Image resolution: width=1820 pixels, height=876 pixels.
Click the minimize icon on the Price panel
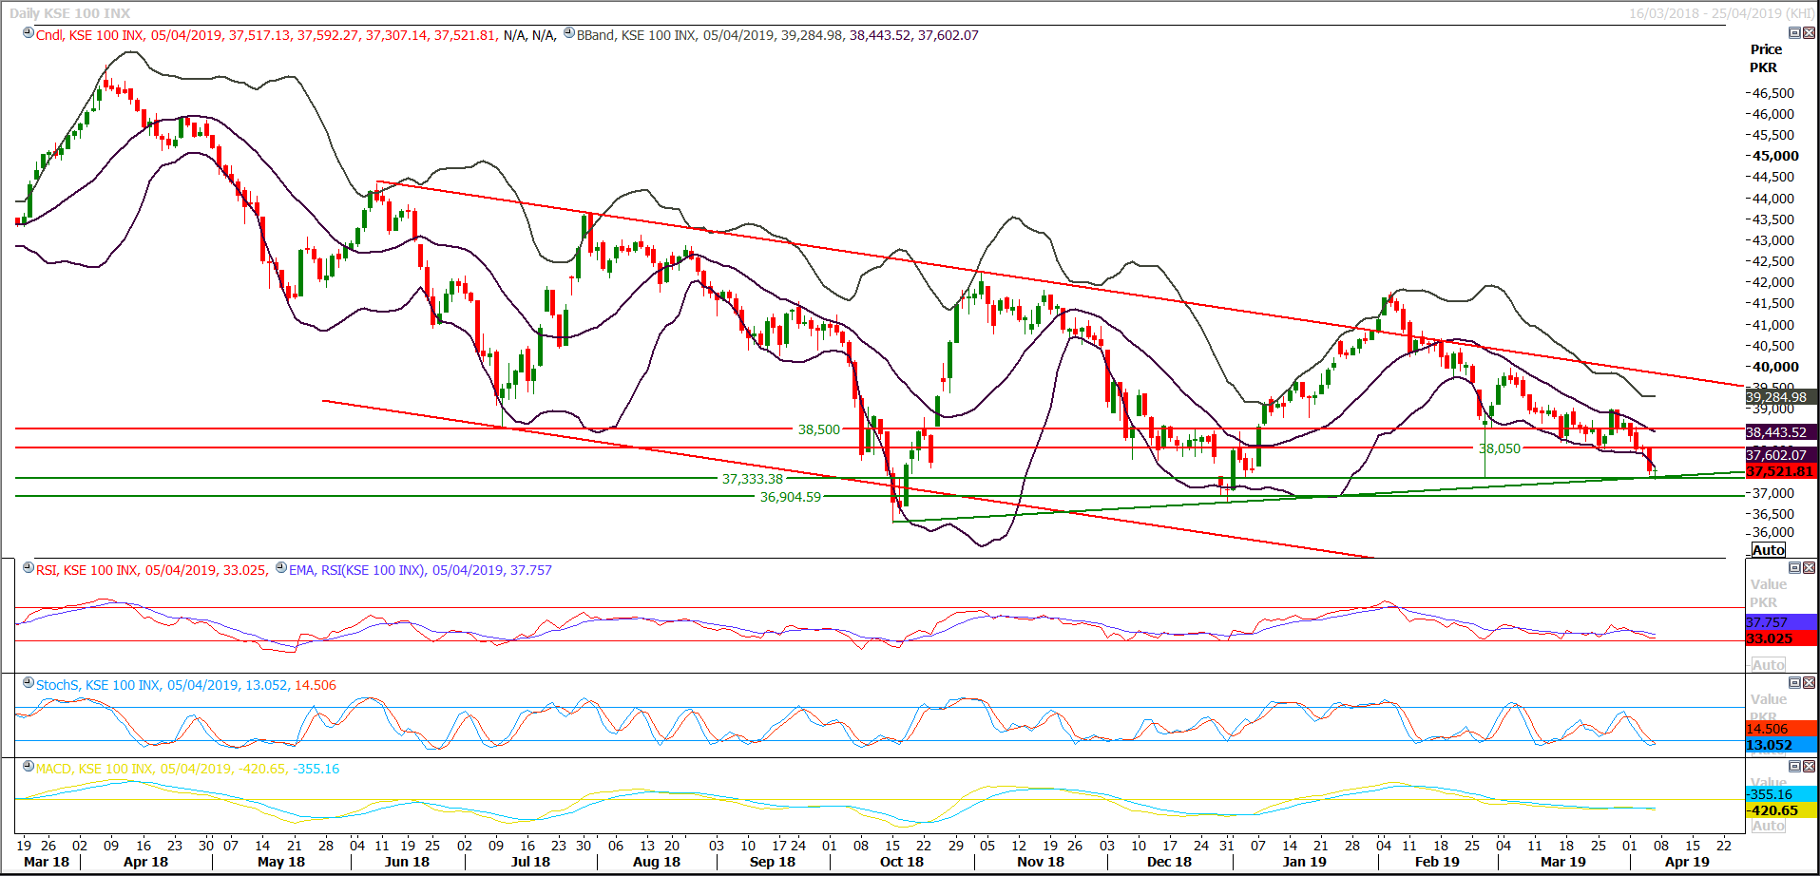(x=1793, y=33)
